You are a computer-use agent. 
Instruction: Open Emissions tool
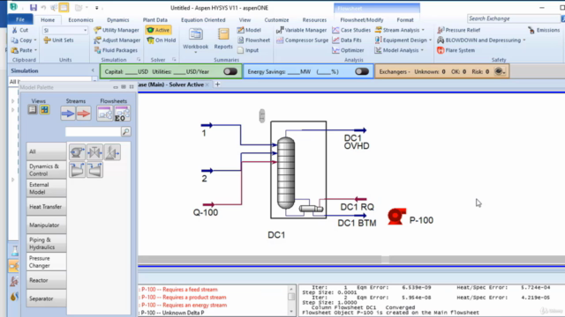(x=544, y=30)
